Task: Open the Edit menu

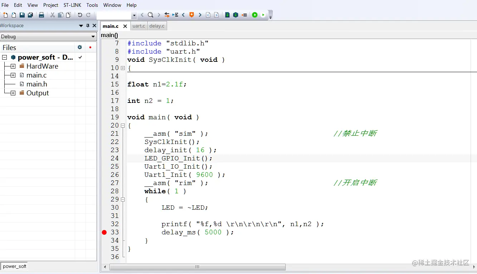Action: click(x=18, y=5)
